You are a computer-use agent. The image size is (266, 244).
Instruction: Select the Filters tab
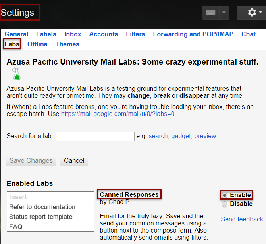[x=135, y=34]
